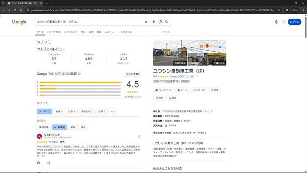The width and height of the screenshot is (307, 173).
Task: Open the Google apps grid icon
Action: (284, 22)
